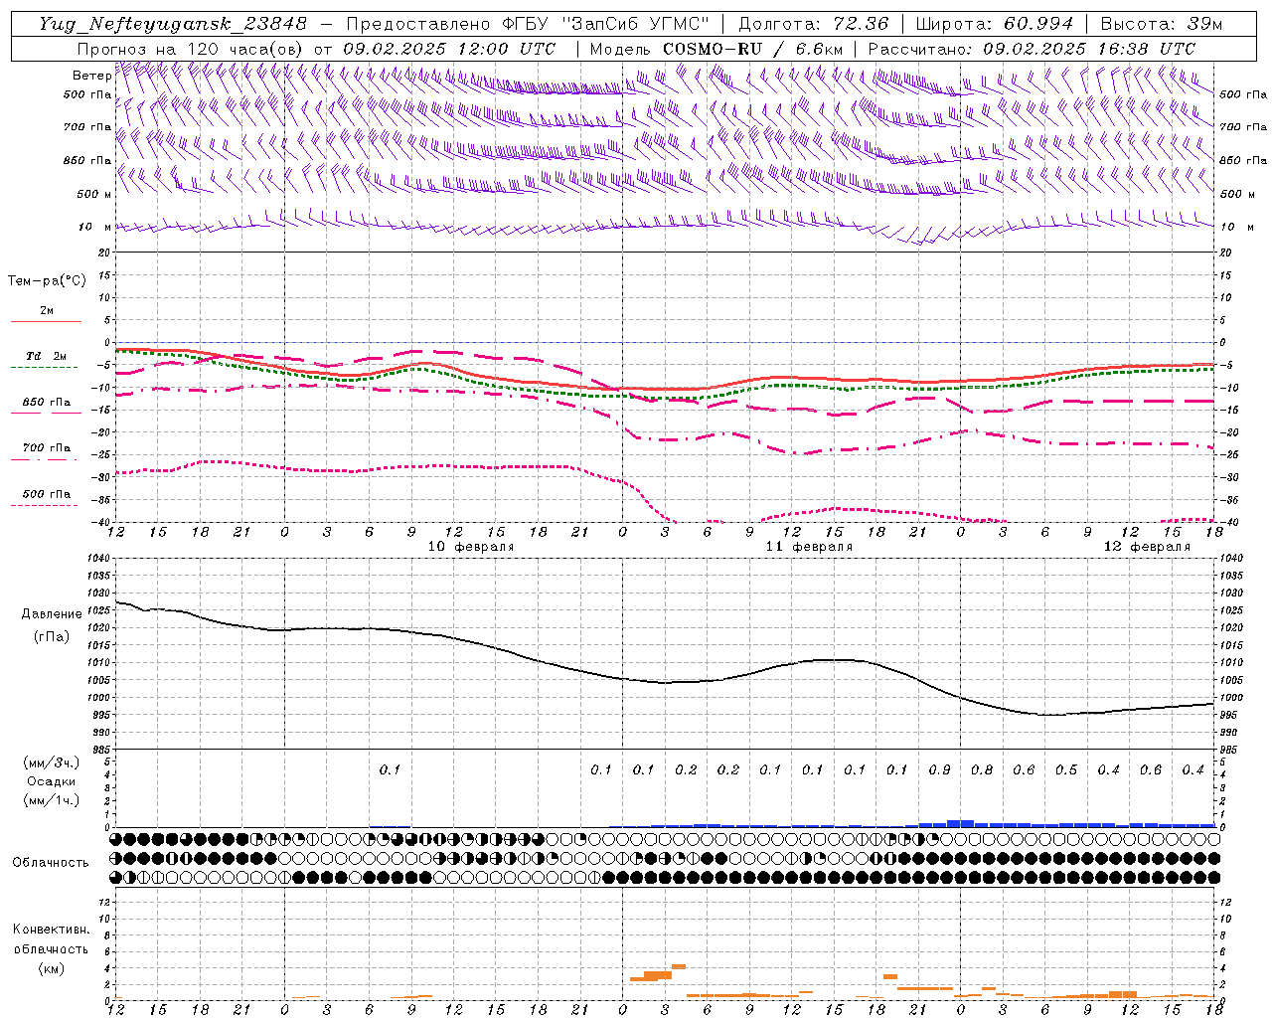The width and height of the screenshot is (1272, 1018).
Task: Click the Модель COSMO-RU / 6.6км label
Action: click(715, 49)
